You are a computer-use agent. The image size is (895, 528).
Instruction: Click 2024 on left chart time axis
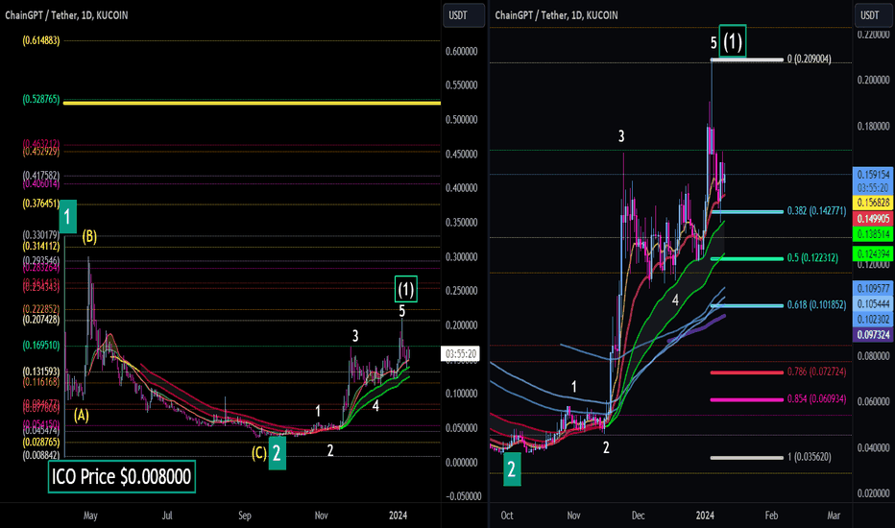pos(398,516)
